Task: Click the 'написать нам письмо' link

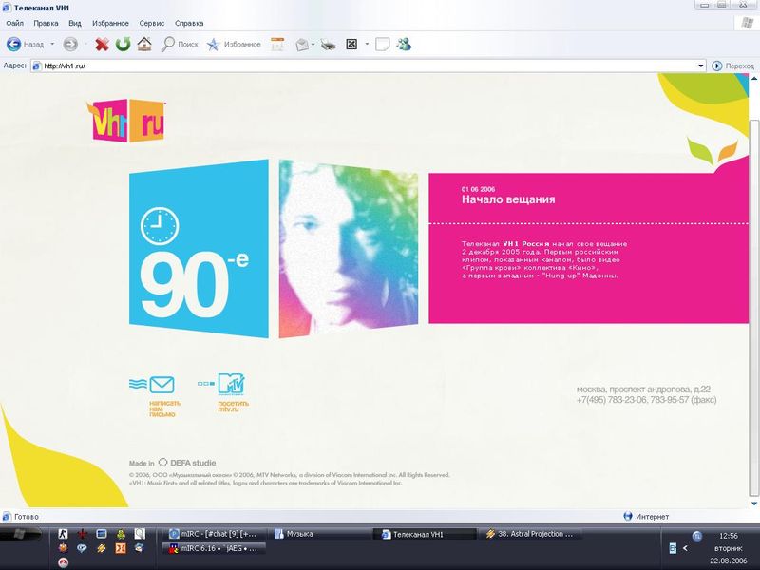Action: (x=164, y=408)
